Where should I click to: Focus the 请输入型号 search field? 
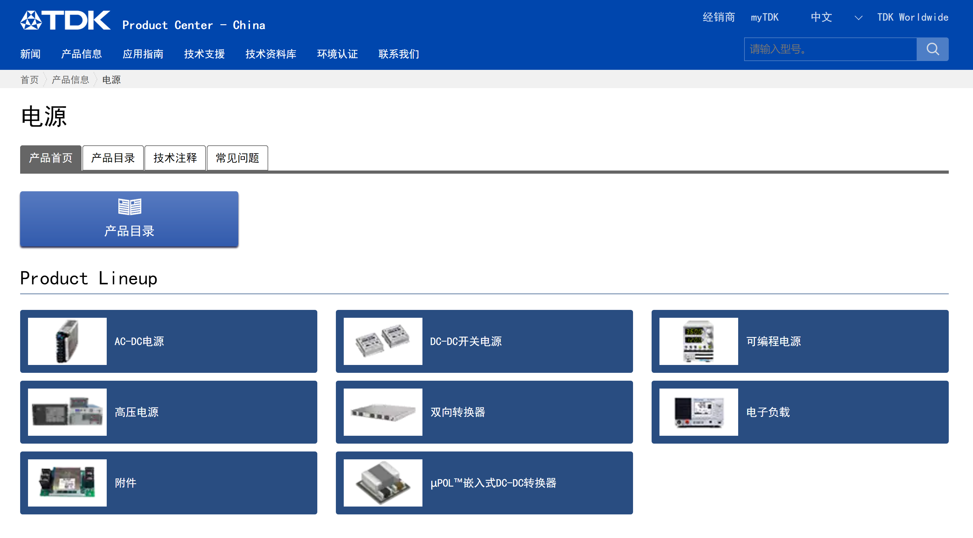[x=830, y=49]
